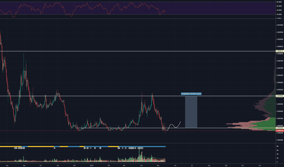This screenshot has width=284, height=167.
Task: Select the 0.0002830 support level price label
Action: pos(280,128)
